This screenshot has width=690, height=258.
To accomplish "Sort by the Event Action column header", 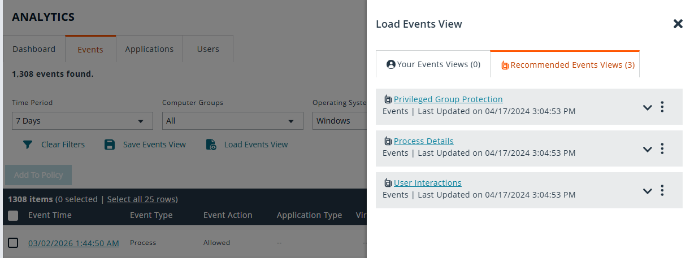I will pos(228,215).
